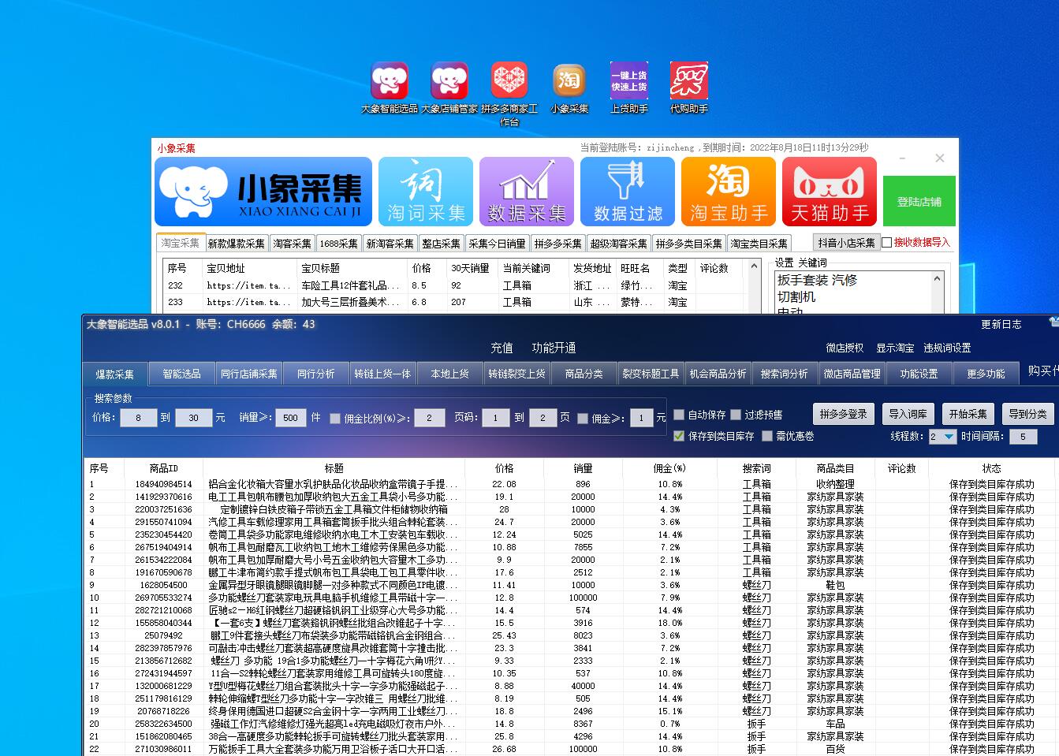Viewport: 1059px width, 756px height.
Task: Select row with ID 184940984514
Action: pyautogui.click(x=569, y=484)
